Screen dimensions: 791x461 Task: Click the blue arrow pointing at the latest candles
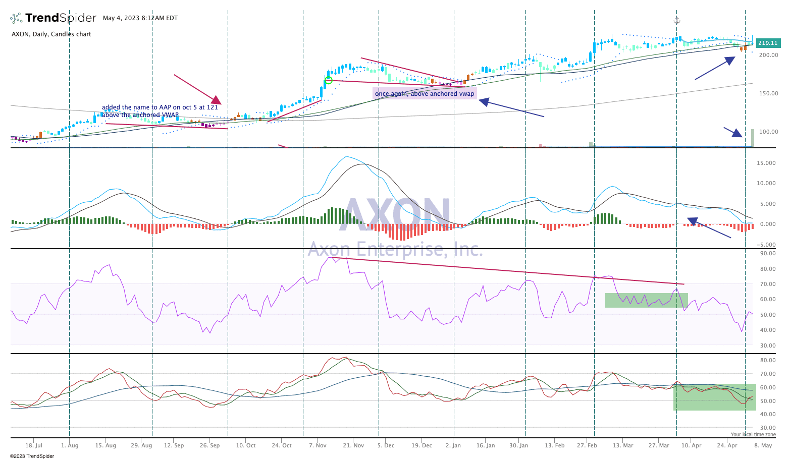tap(714, 68)
